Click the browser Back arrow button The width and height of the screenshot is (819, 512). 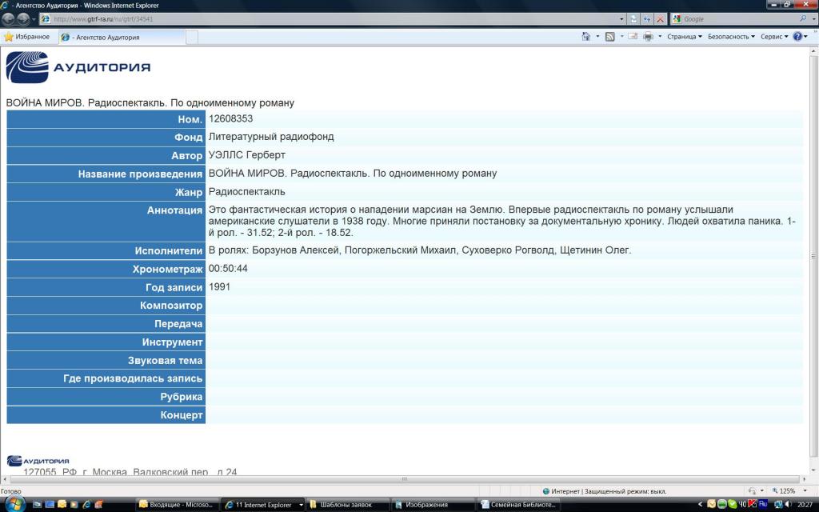coord(9,18)
